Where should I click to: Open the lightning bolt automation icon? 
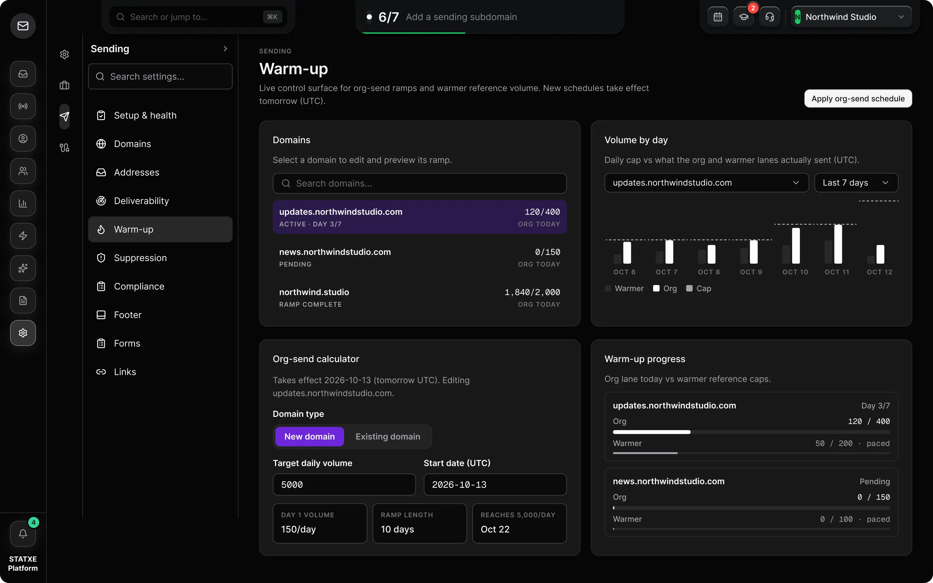tap(23, 235)
